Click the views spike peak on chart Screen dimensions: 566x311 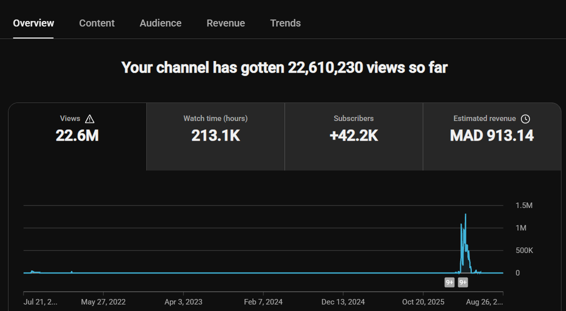click(466, 214)
